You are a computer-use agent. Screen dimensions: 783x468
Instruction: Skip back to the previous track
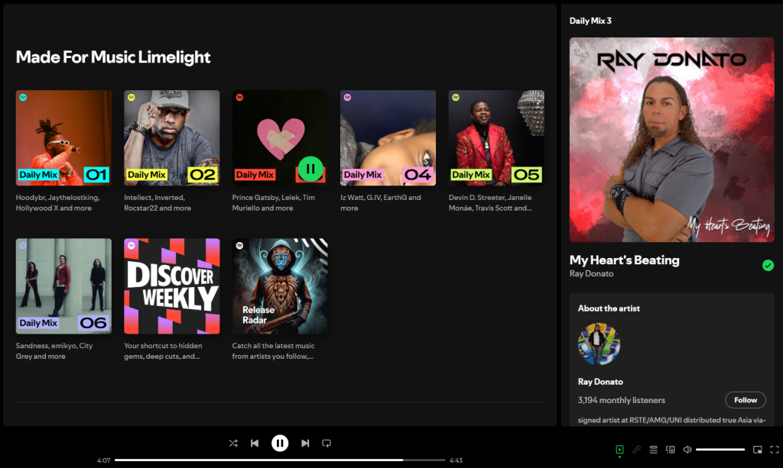(255, 443)
